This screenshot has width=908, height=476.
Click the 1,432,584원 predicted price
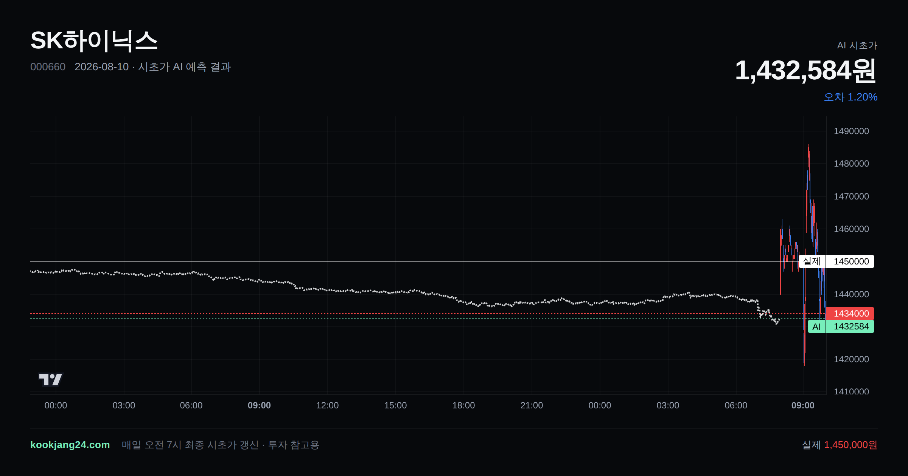[806, 71]
